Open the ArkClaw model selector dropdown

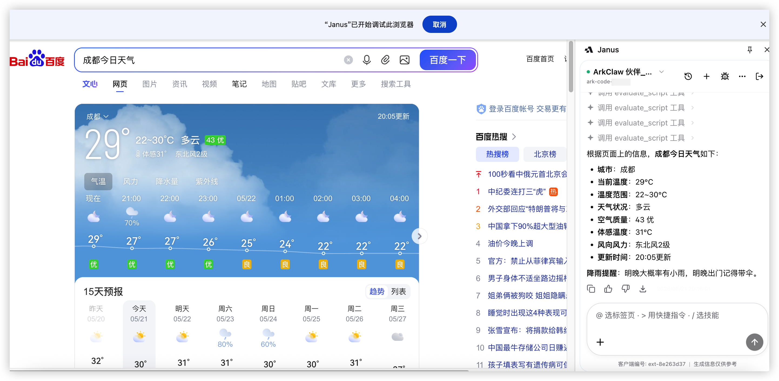coord(661,72)
